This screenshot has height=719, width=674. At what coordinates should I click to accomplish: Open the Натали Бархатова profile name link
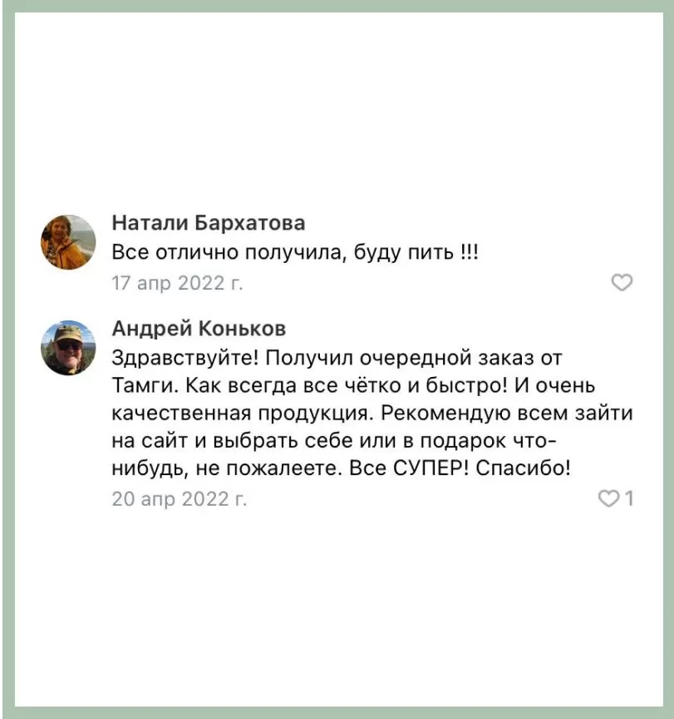click(209, 223)
